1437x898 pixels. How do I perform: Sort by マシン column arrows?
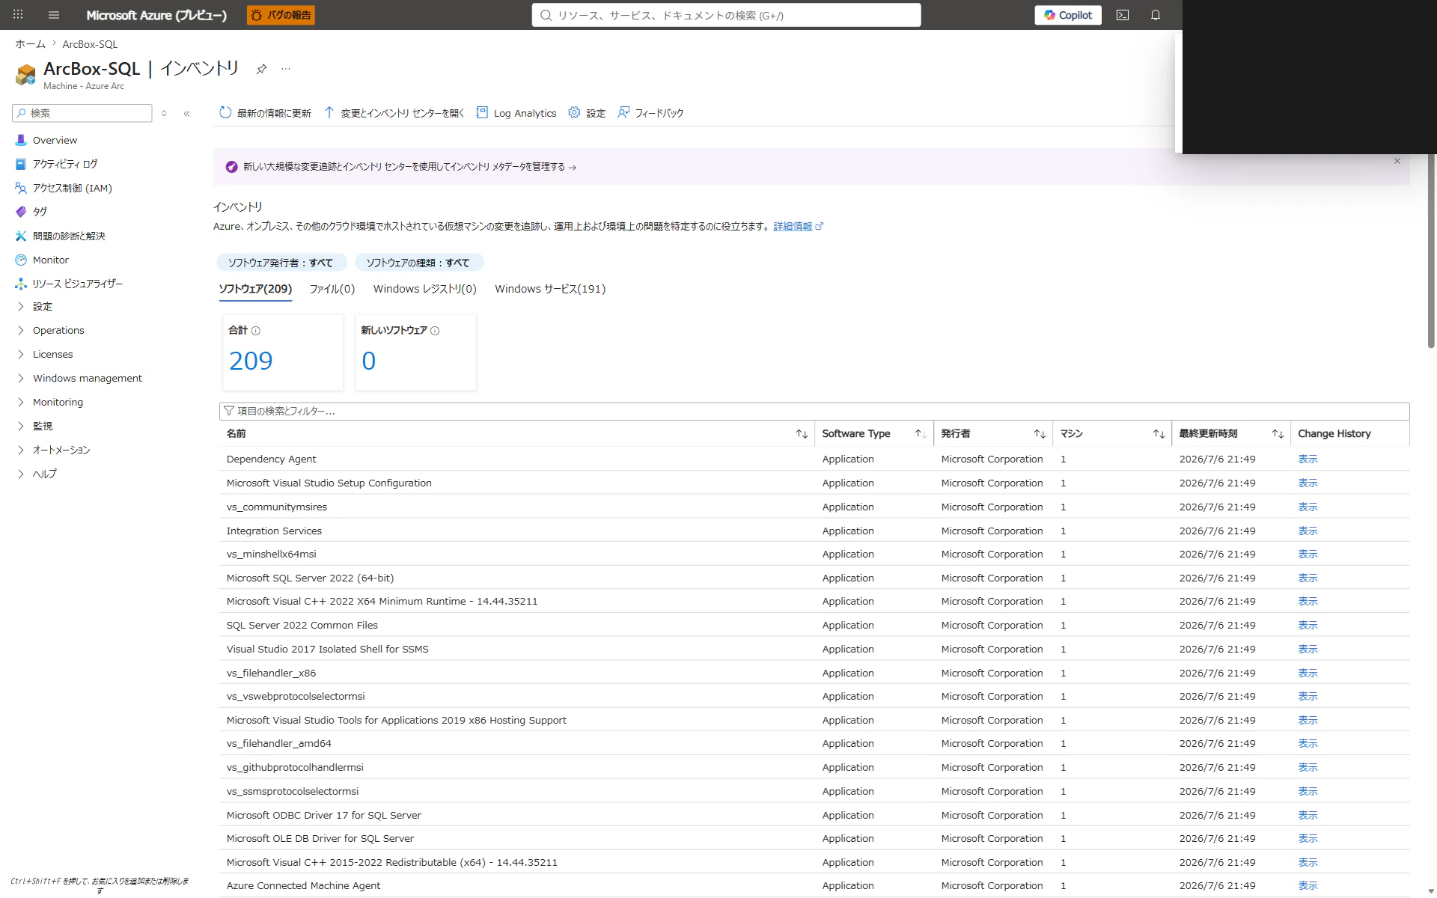click(x=1159, y=434)
